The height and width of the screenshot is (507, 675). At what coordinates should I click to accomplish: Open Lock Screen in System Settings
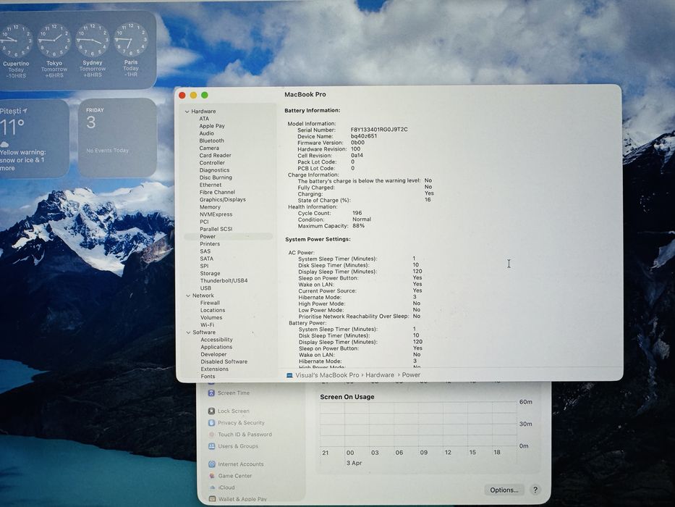234,411
